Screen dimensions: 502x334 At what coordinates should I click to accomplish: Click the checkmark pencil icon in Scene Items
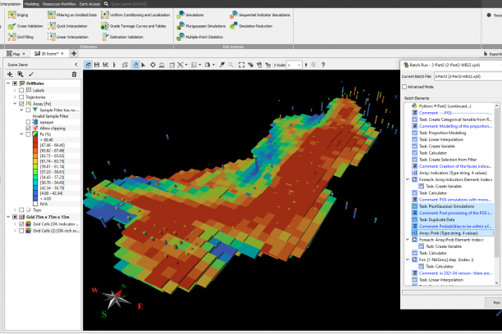31,74
